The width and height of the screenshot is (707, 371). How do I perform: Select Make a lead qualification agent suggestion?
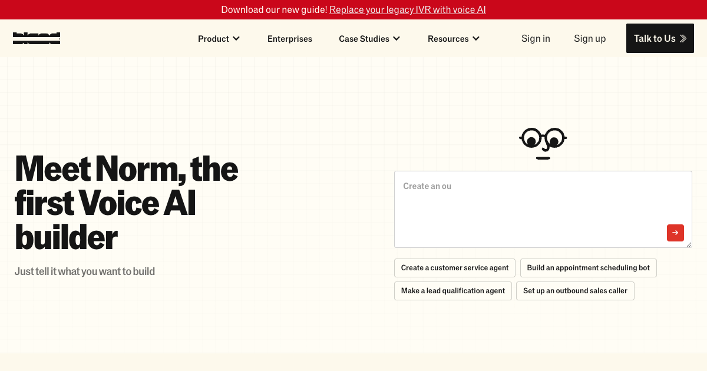tap(452, 290)
